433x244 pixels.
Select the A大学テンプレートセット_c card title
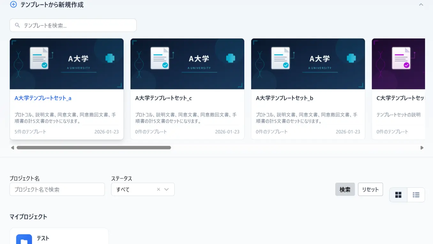tap(163, 98)
